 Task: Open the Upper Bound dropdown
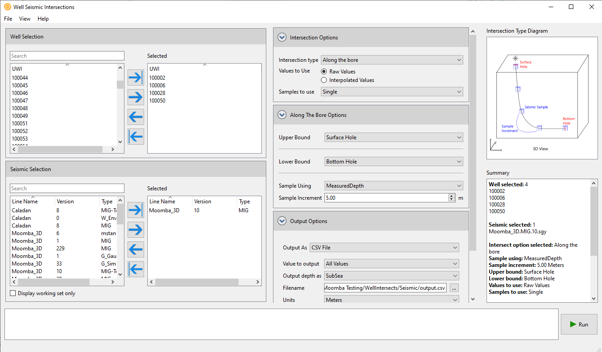click(x=393, y=137)
